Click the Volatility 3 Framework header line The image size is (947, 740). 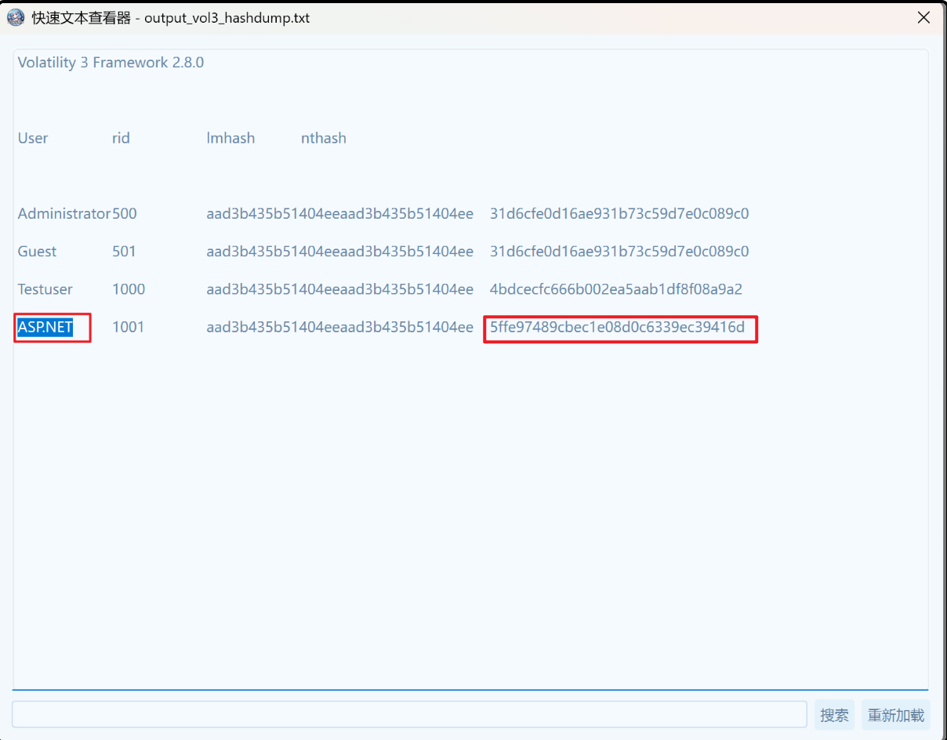click(x=111, y=63)
